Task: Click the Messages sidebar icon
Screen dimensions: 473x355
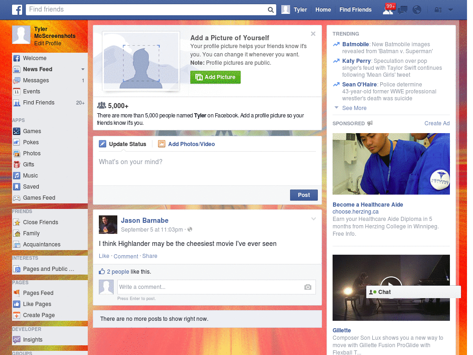Action: [17, 80]
